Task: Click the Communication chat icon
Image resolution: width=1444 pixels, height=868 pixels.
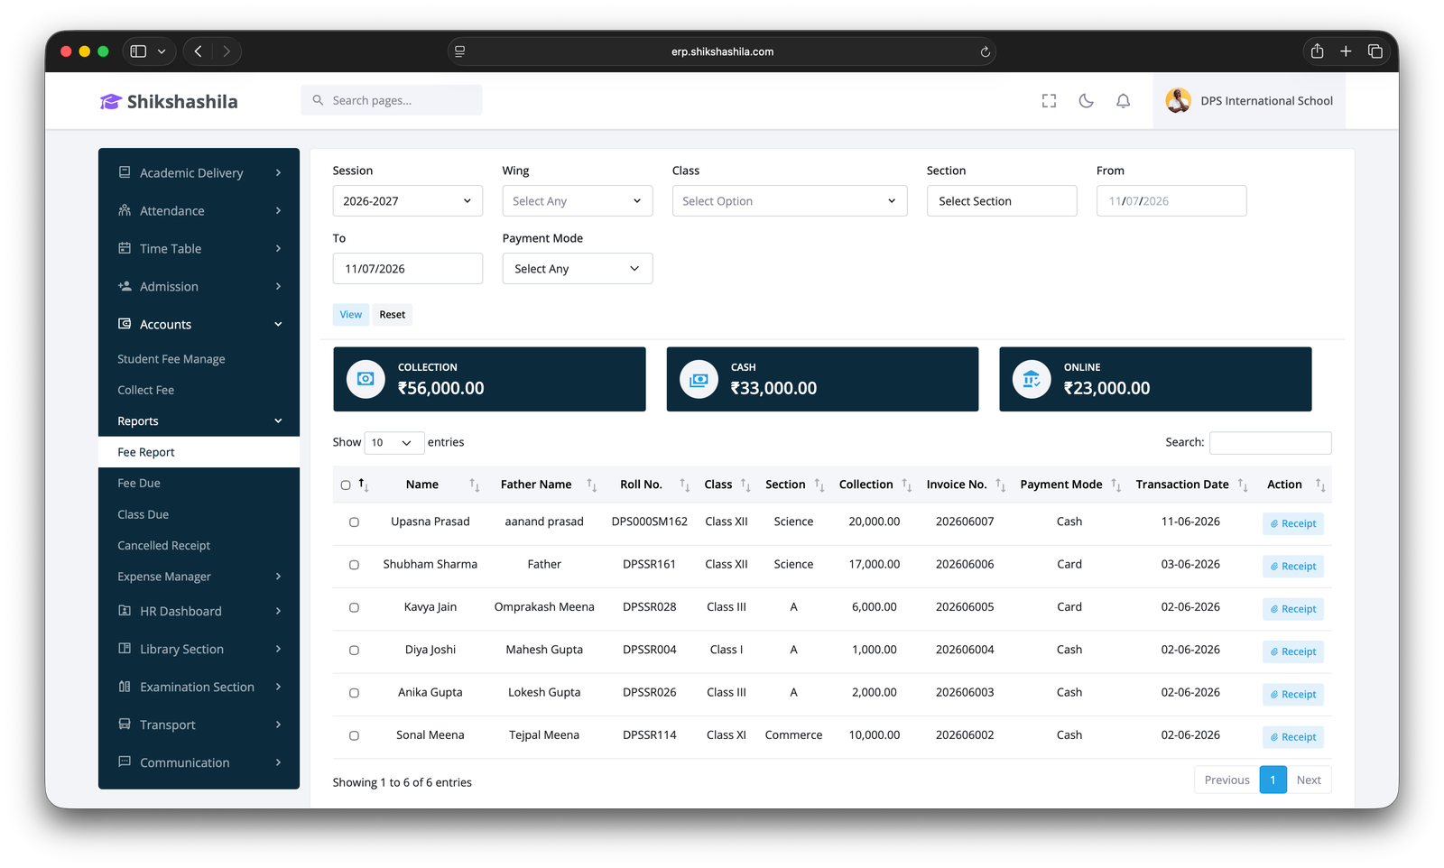Action: point(125,762)
